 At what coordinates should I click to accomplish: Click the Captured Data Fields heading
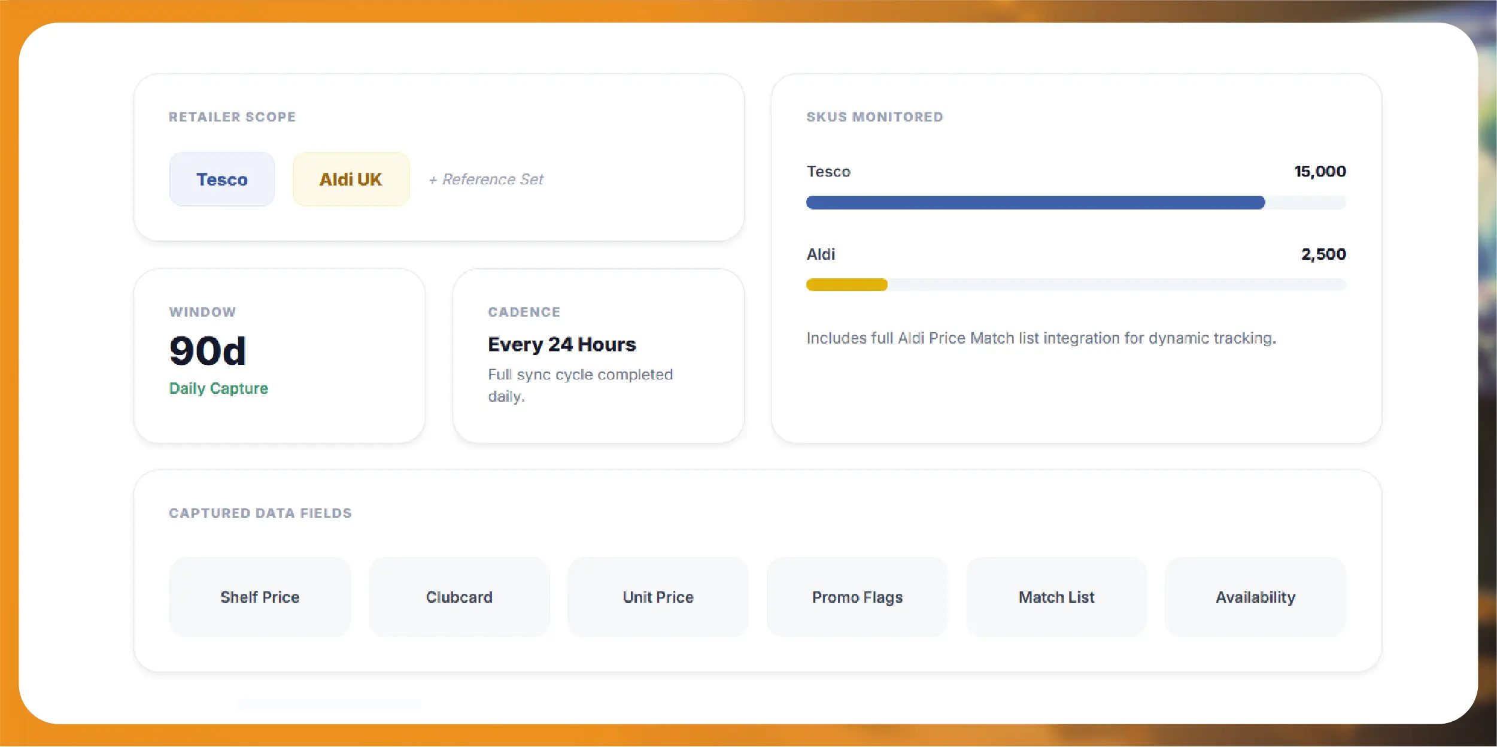coord(260,513)
